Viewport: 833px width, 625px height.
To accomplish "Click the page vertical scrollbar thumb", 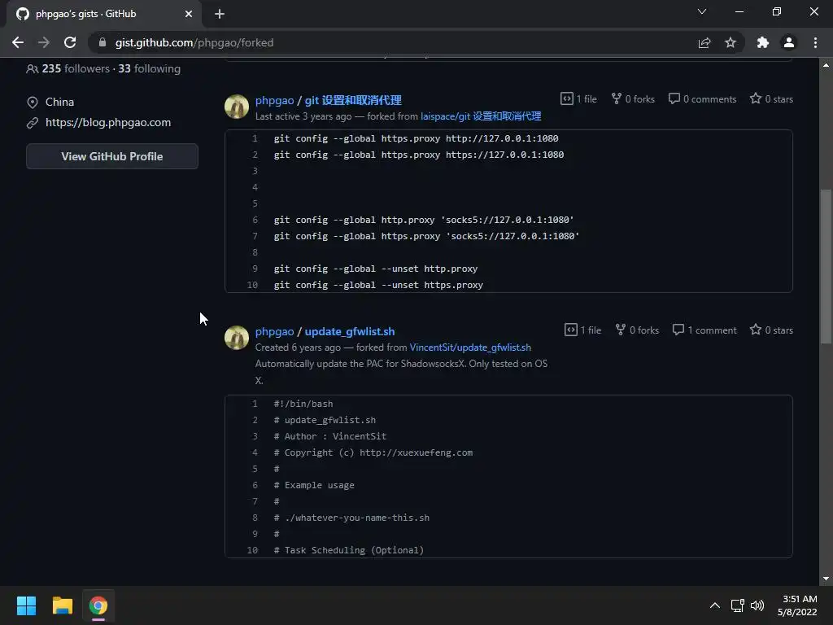I will coord(826,266).
